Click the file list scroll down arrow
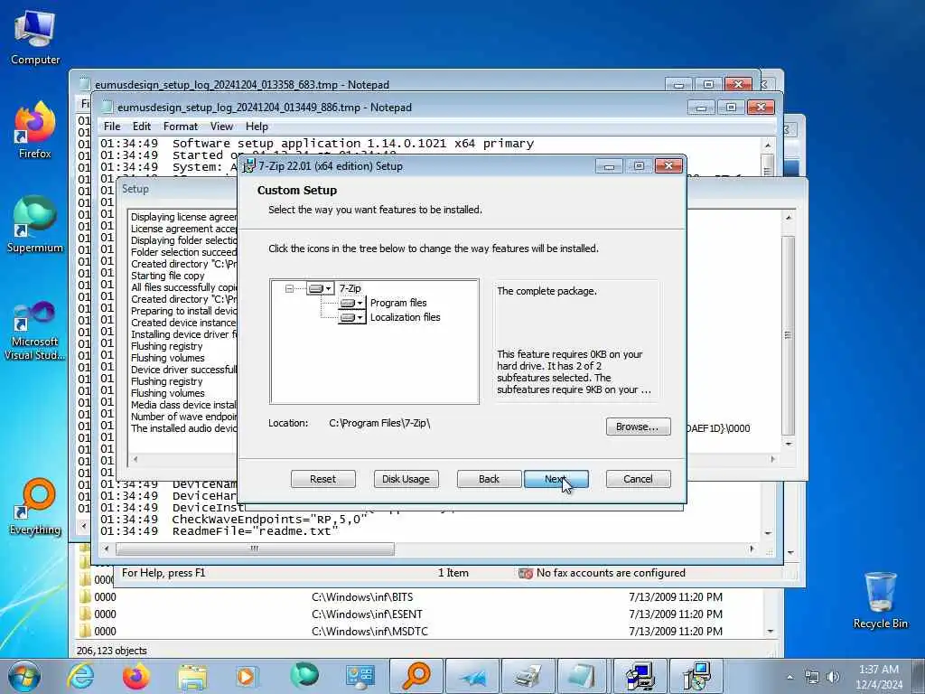 pyautogui.click(x=771, y=632)
